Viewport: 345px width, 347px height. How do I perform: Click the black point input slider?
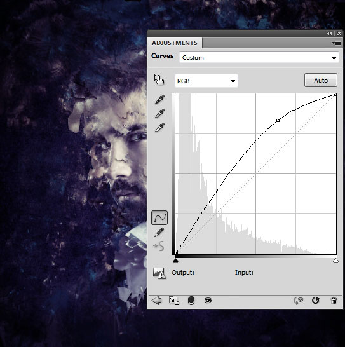click(x=175, y=261)
